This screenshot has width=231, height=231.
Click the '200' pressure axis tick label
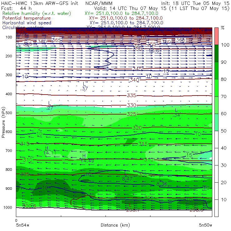pyautogui.click(x=9, y=56)
